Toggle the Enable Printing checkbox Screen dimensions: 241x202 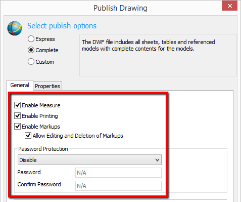click(18, 116)
